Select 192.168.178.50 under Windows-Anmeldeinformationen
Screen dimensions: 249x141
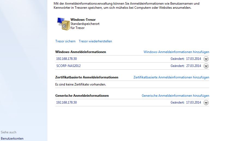click(66, 59)
